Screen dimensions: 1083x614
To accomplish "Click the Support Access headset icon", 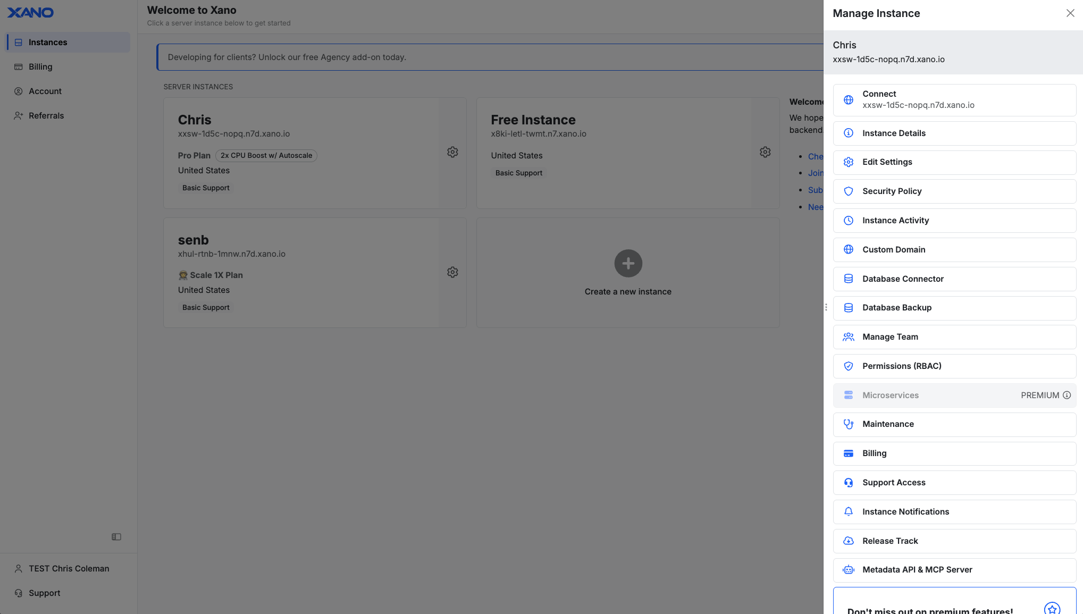I will pos(849,483).
